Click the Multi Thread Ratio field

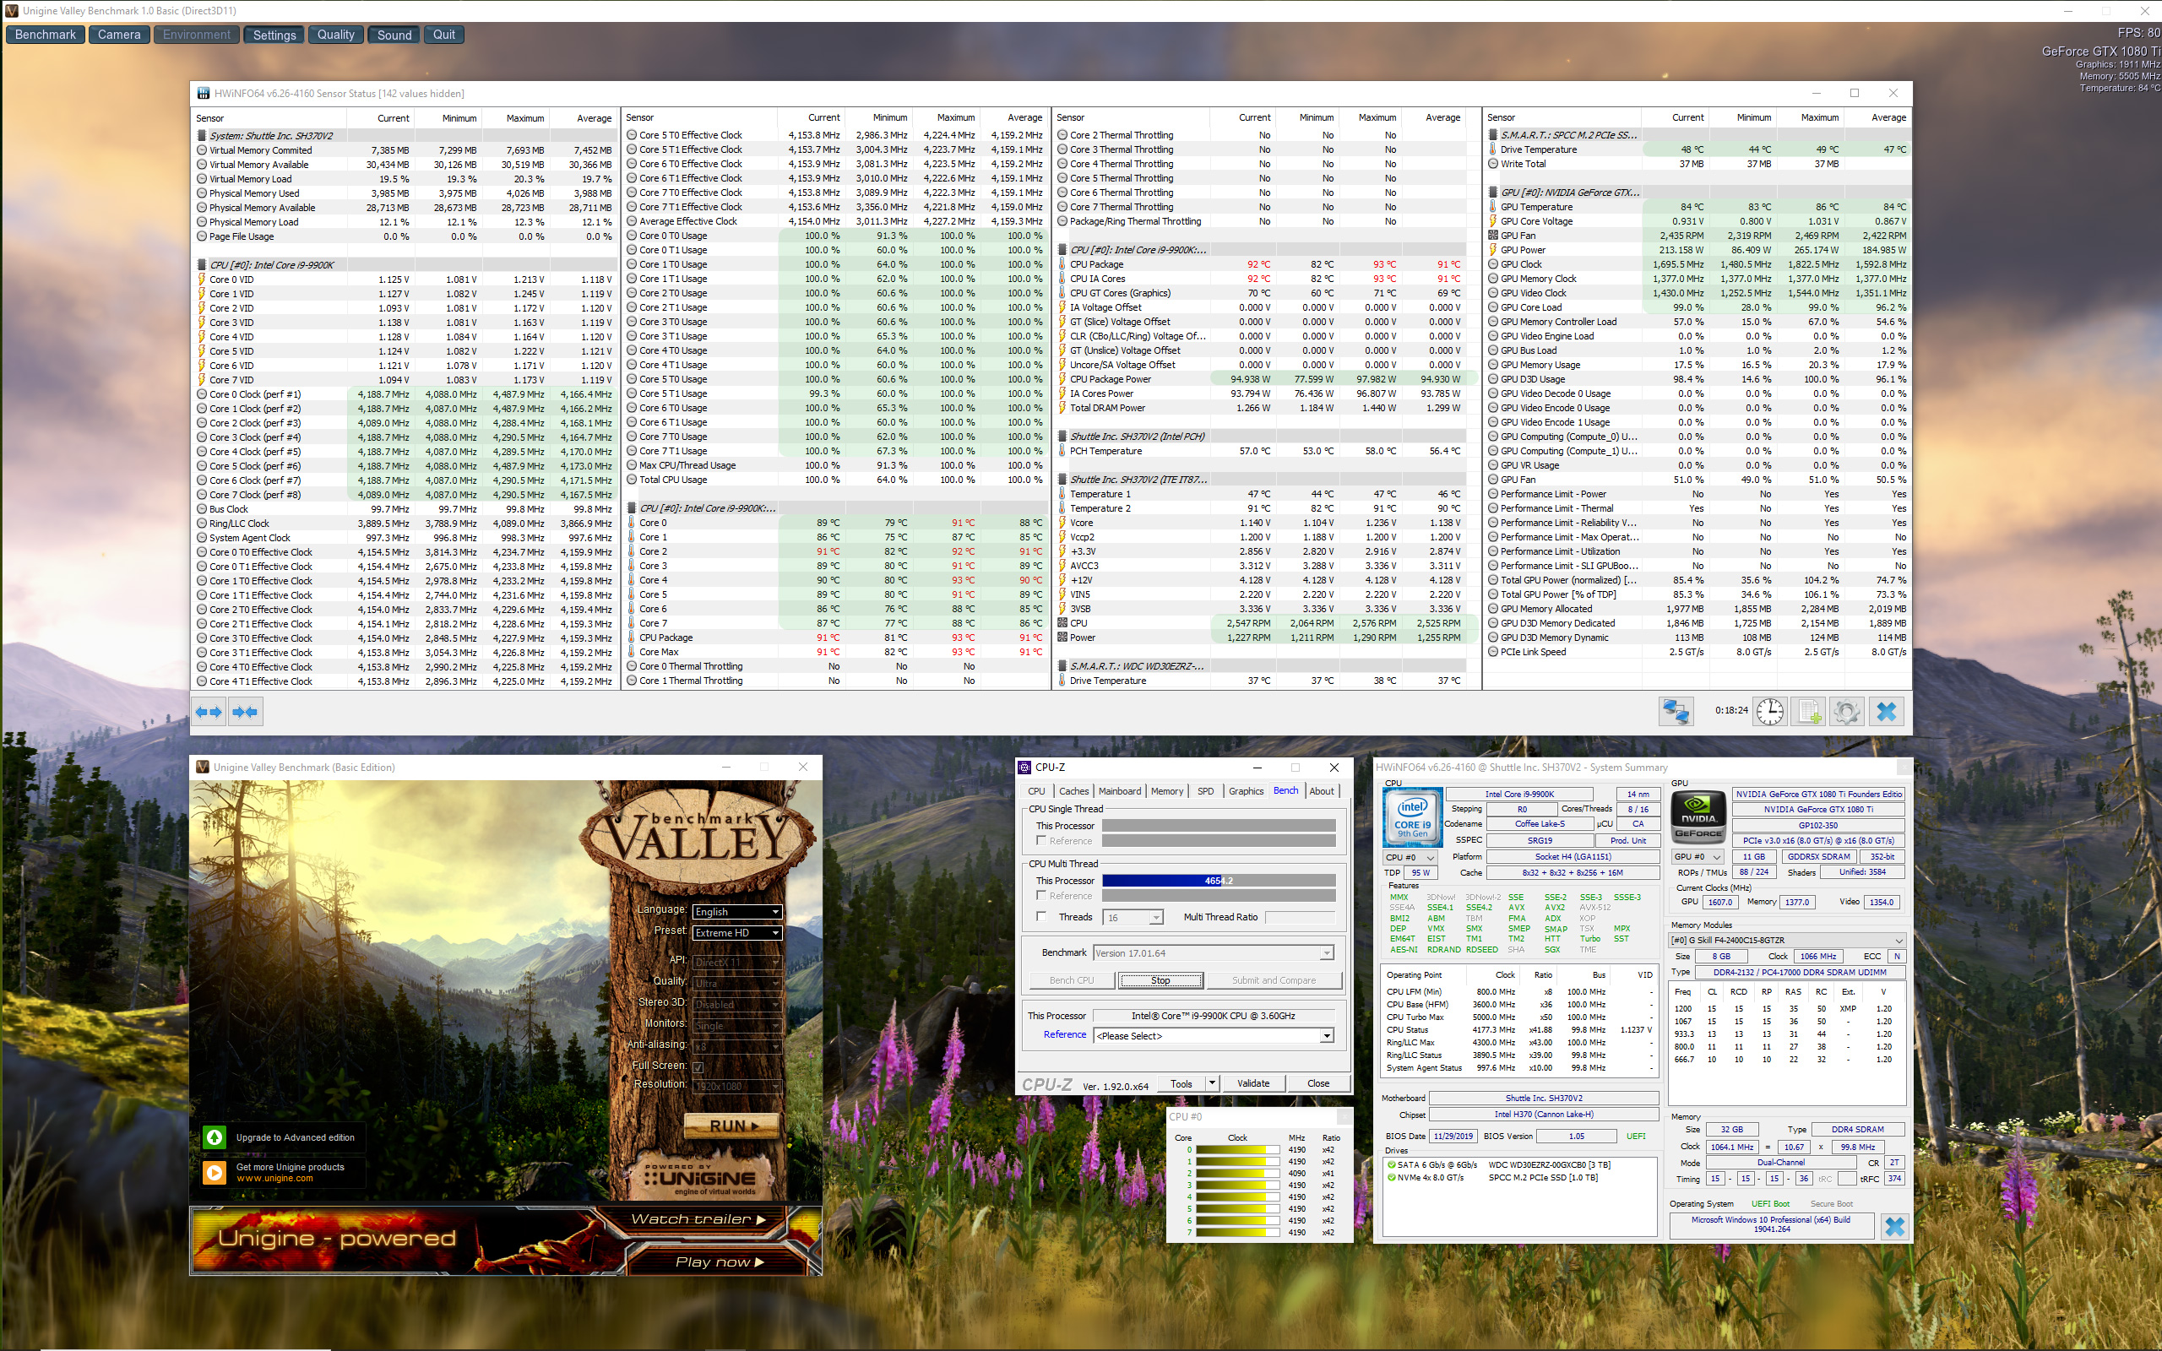[1300, 918]
